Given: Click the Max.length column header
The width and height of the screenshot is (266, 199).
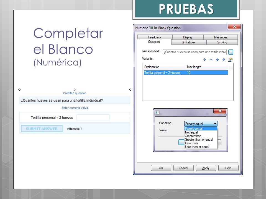Looking at the screenshot, I should coord(206,67).
